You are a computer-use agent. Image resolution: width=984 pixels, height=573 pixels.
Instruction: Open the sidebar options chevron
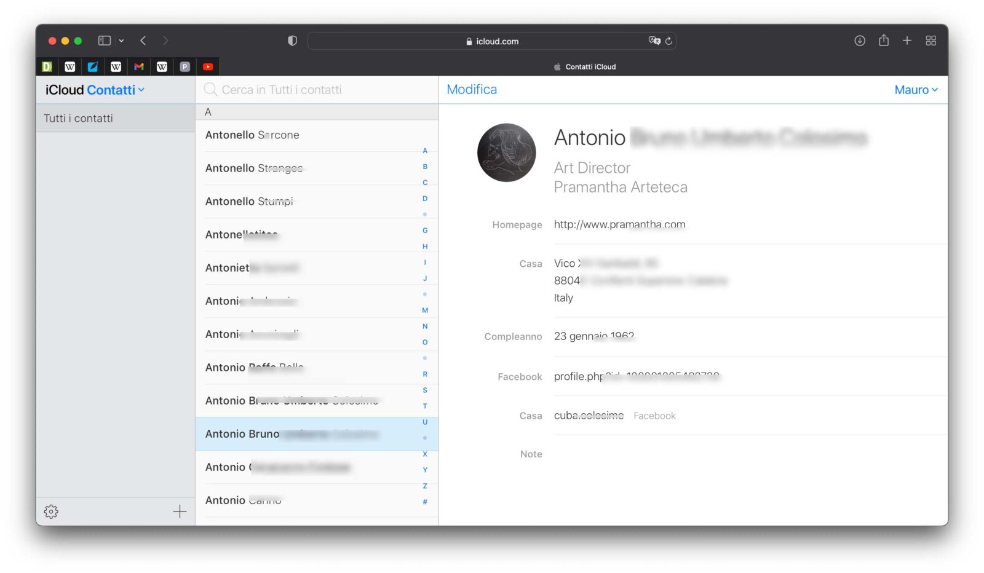tap(121, 41)
